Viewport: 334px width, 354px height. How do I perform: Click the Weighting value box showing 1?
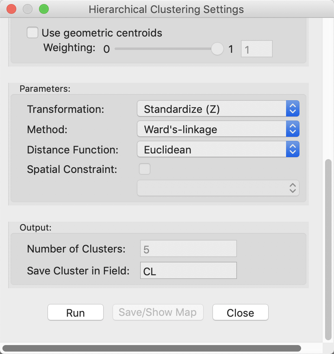pyautogui.click(x=256, y=48)
